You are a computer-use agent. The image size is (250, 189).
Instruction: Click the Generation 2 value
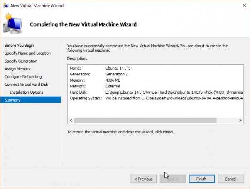point(117,74)
